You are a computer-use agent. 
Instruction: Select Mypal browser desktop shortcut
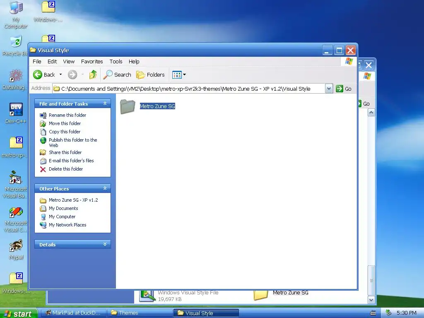[16, 249]
